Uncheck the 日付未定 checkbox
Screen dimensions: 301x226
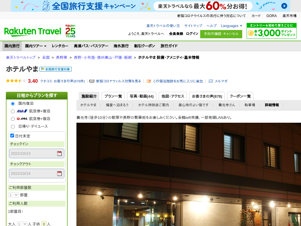point(12,136)
